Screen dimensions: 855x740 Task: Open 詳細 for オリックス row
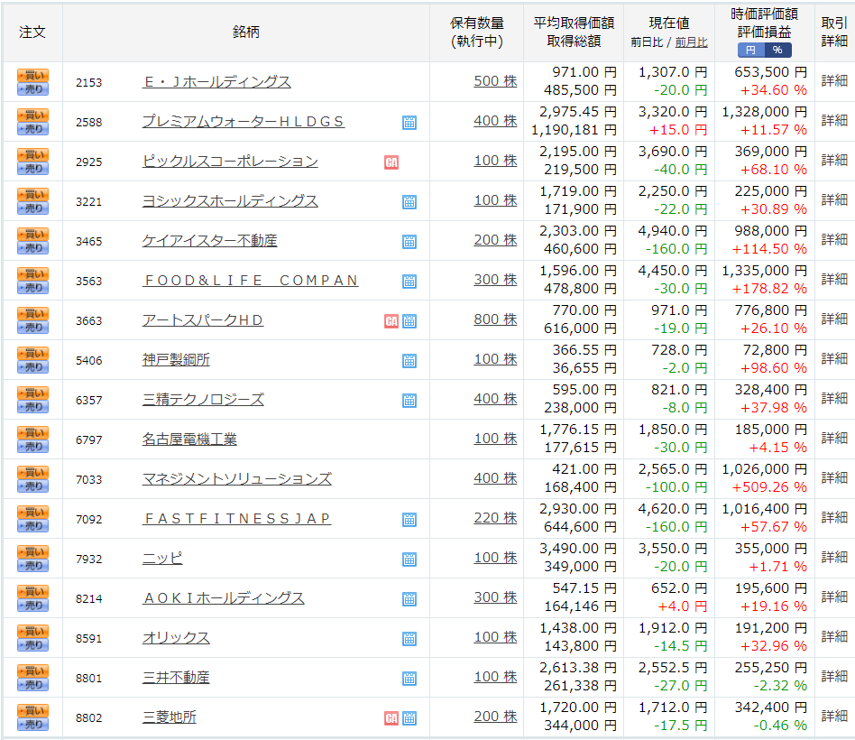coord(834,637)
